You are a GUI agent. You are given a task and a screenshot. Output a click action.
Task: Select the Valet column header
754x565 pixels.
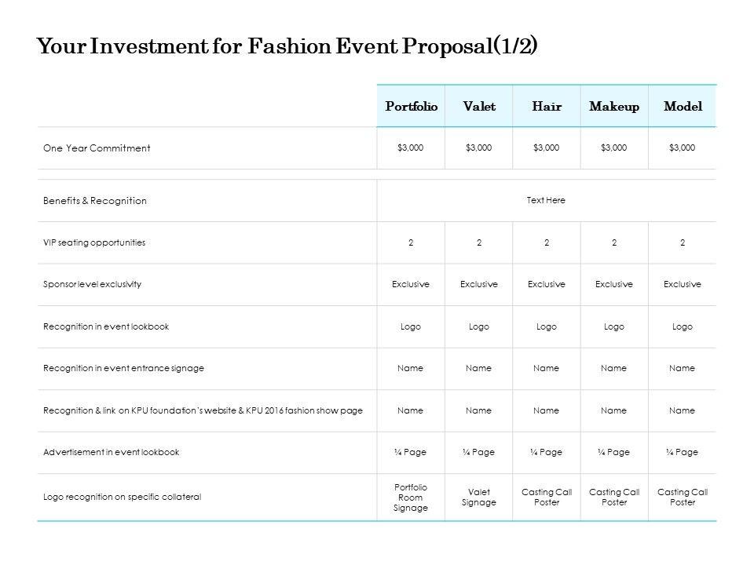click(479, 106)
